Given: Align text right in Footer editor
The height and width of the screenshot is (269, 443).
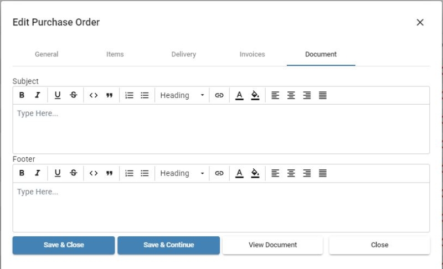Looking at the screenshot, I should [307, 173].
